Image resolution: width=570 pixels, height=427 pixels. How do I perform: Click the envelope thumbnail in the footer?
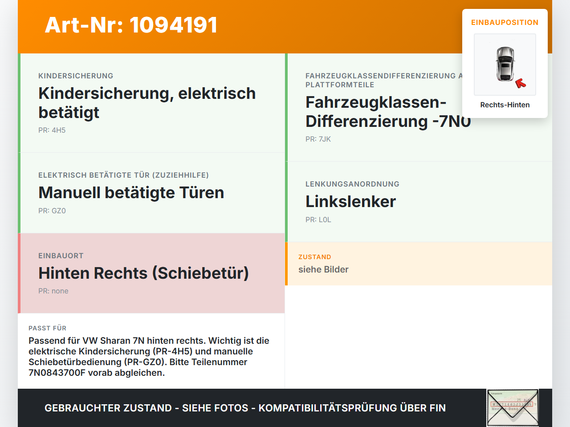(513, 408)
